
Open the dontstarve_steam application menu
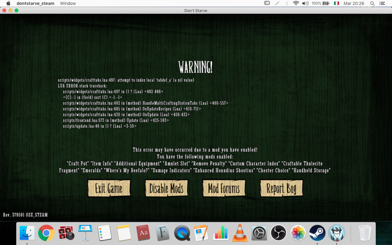36,3
